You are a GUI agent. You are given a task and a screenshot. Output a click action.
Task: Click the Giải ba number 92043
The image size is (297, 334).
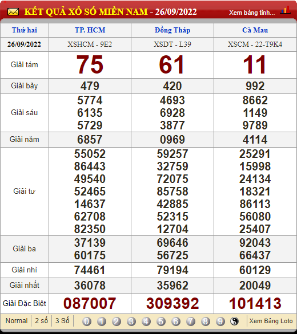point(255,243)
